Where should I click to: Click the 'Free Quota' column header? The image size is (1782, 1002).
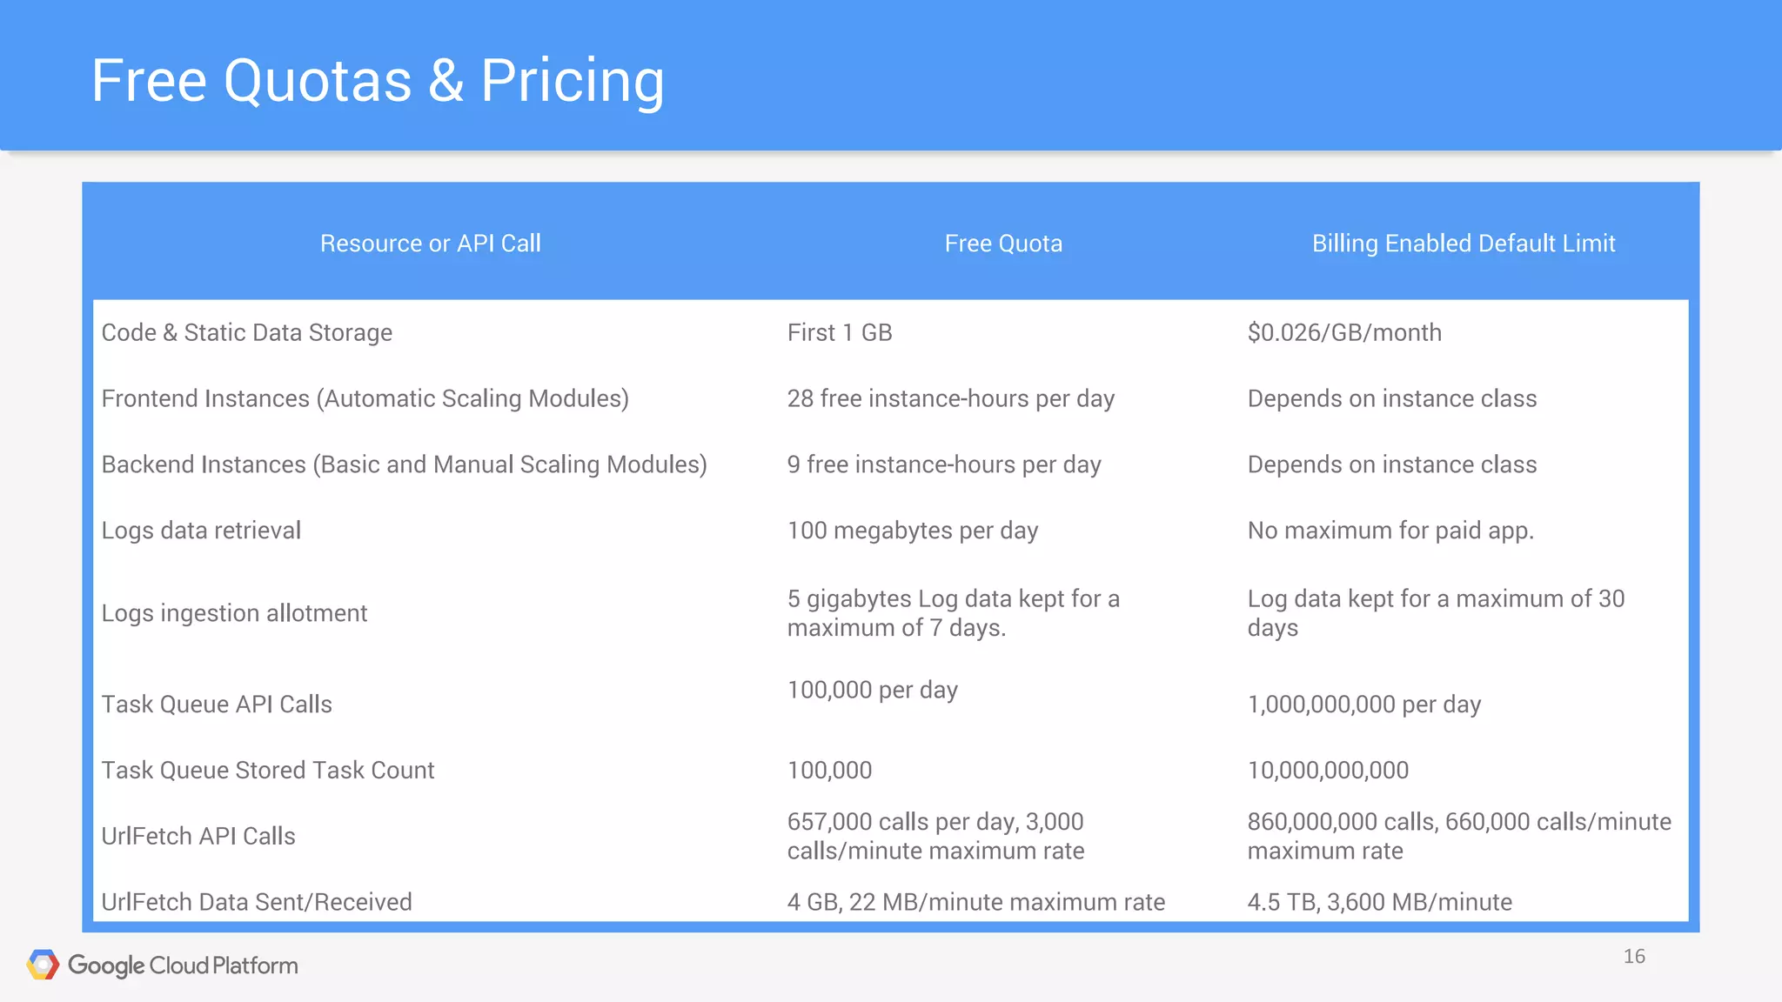pyautogui.click(x=1003, y=244)
